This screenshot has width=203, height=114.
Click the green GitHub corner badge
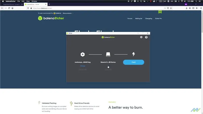160,12
